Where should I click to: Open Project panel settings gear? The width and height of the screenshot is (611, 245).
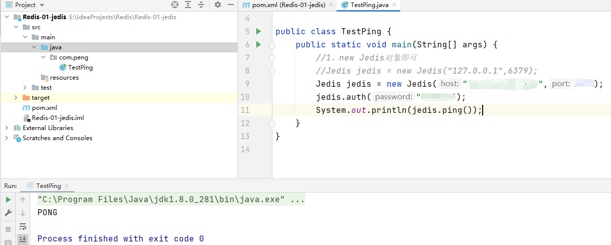tap(218, 5)
